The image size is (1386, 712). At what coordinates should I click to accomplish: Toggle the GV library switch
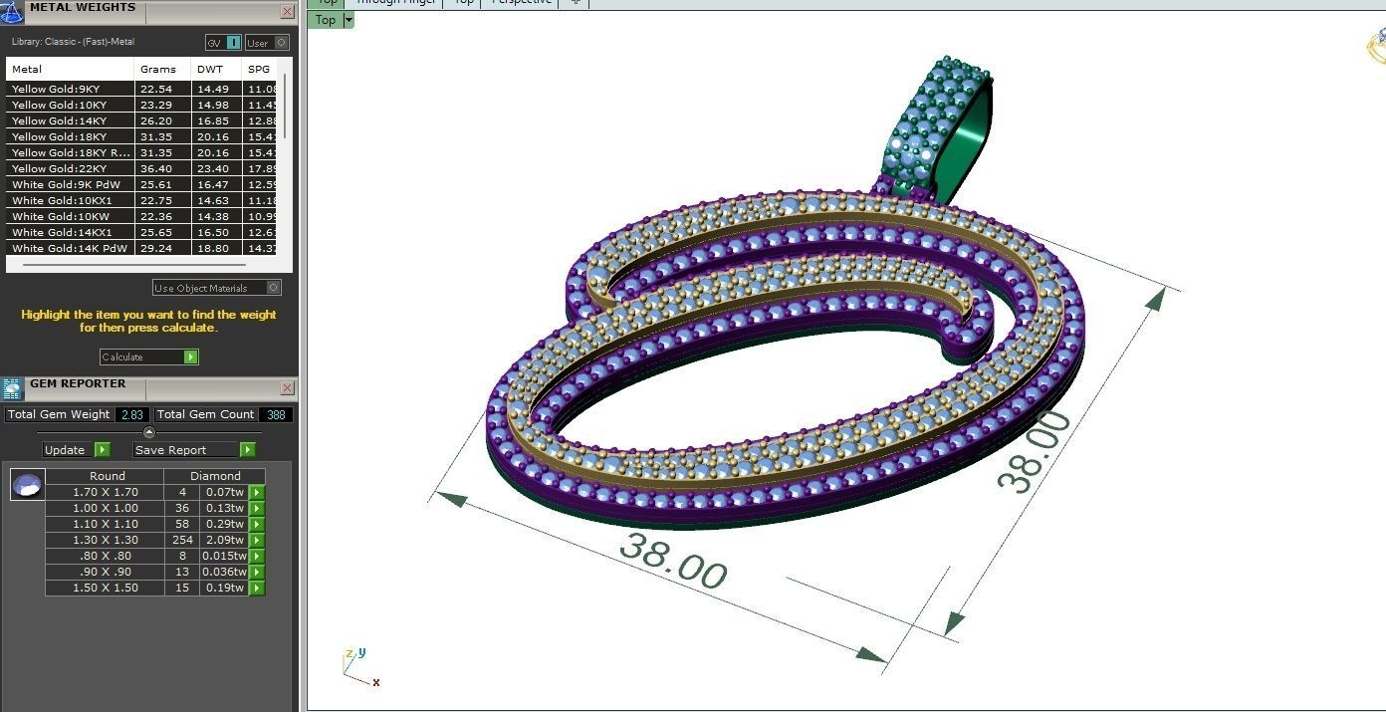[x=223, y=43]
